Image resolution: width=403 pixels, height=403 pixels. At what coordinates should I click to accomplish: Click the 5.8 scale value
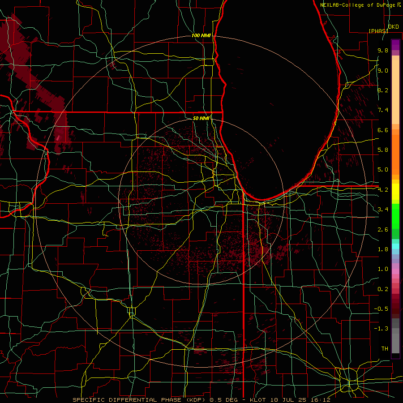pyautogui.click(x=383, y=150)
